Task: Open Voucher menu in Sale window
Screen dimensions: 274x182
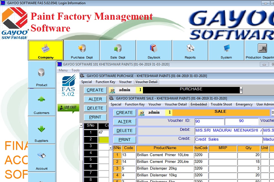Action: pos(155,104)
